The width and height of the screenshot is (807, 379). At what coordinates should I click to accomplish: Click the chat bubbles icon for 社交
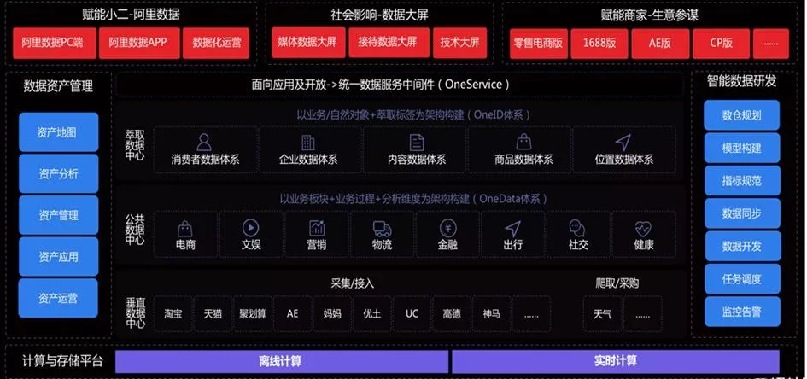[577, 228]
